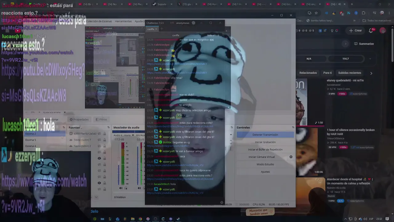Open Audio del escritorio mixer dropdown arrow
This screenshot has height=222, width=394.
tap(133, 135)
